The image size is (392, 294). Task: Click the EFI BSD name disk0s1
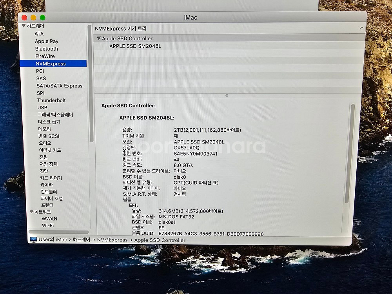167,222
